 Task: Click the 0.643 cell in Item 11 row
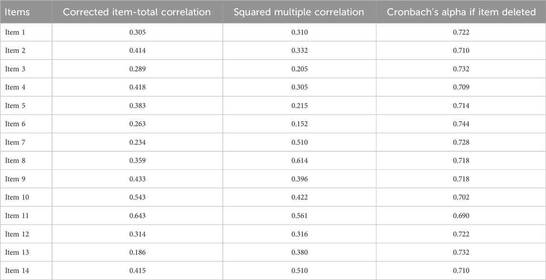(137, 216)
